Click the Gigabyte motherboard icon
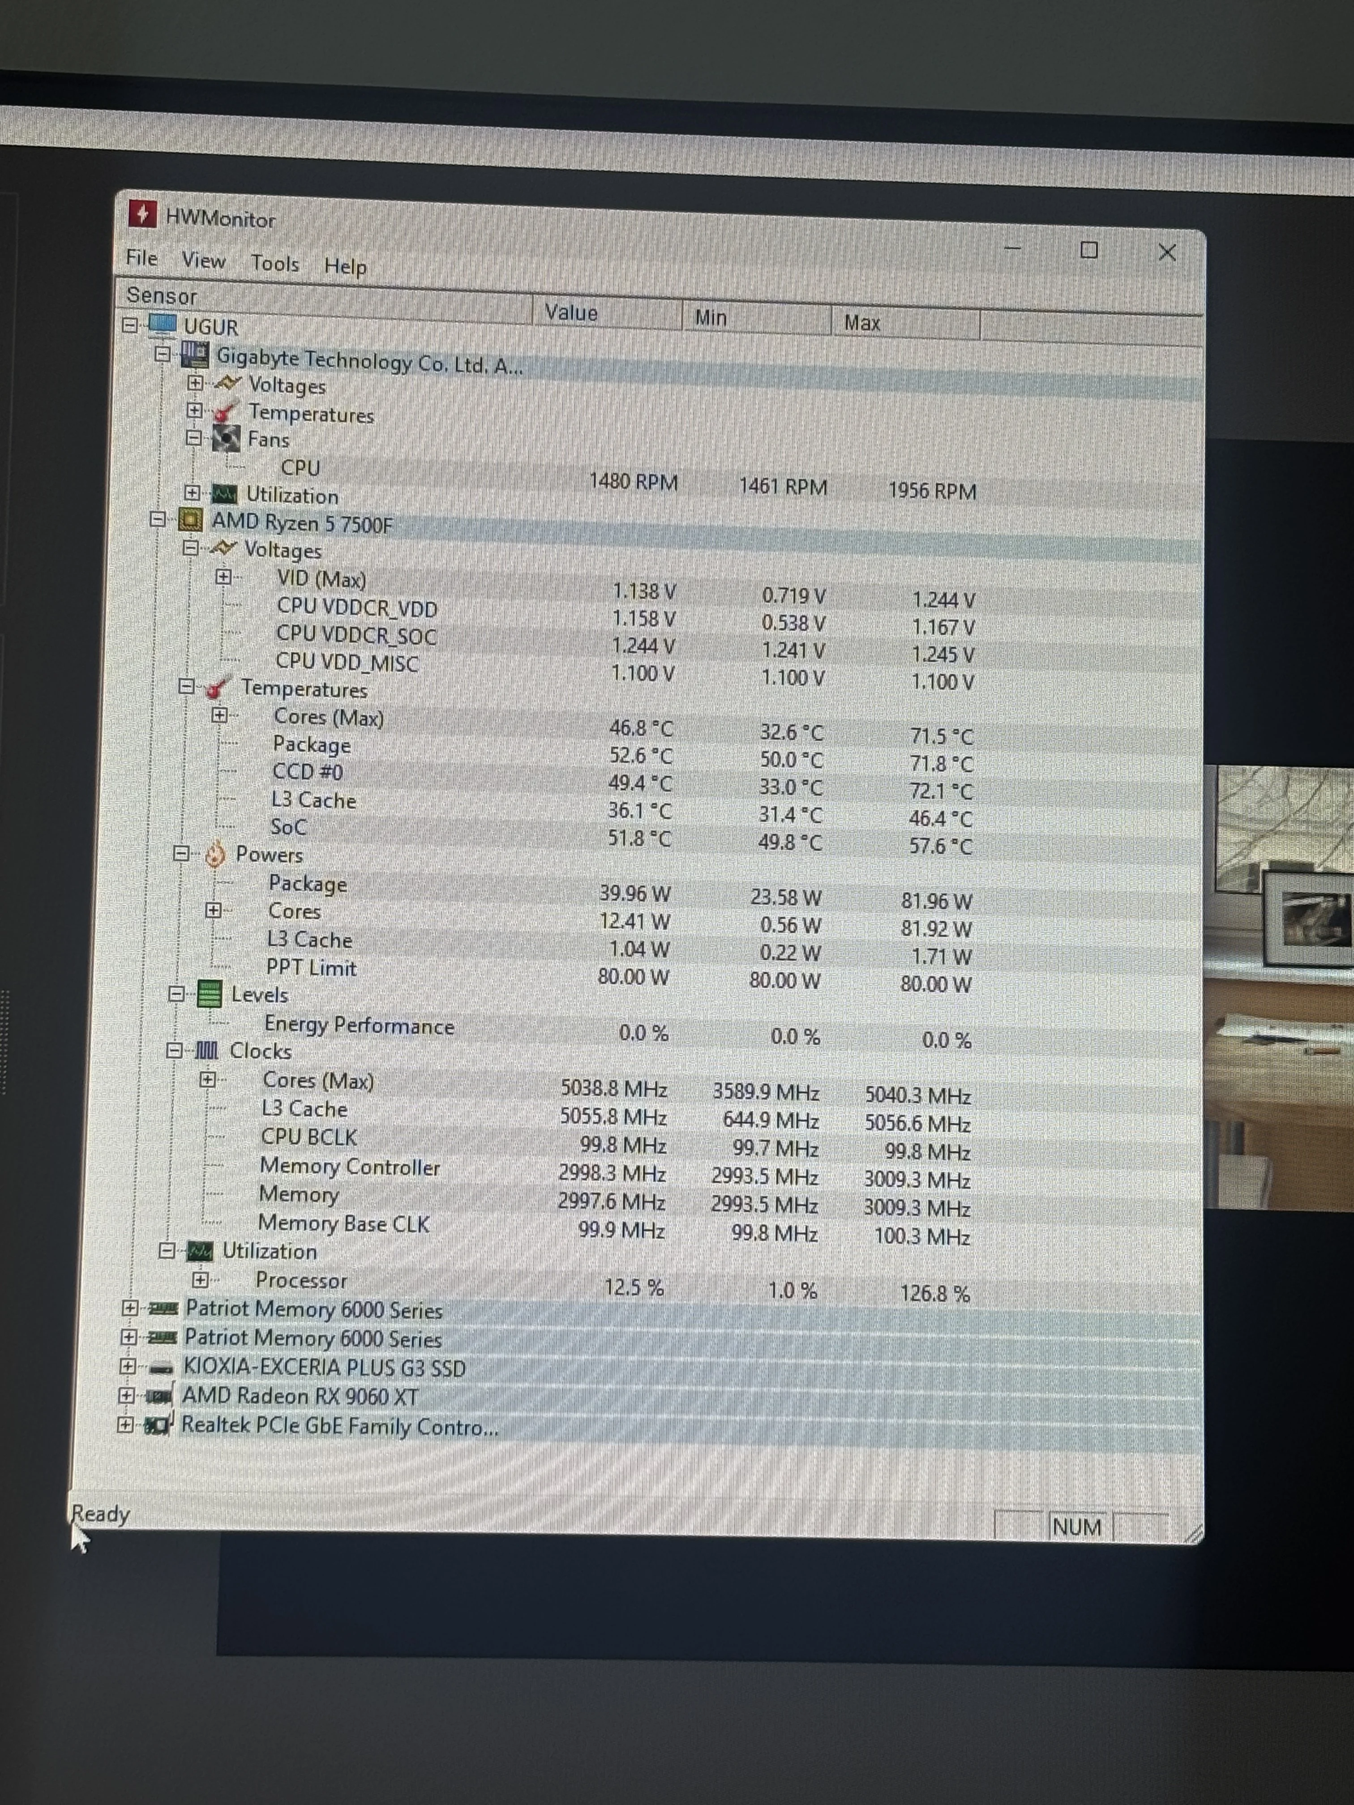The height and width of the screenshot is (1805, 1354). point(195,355)
